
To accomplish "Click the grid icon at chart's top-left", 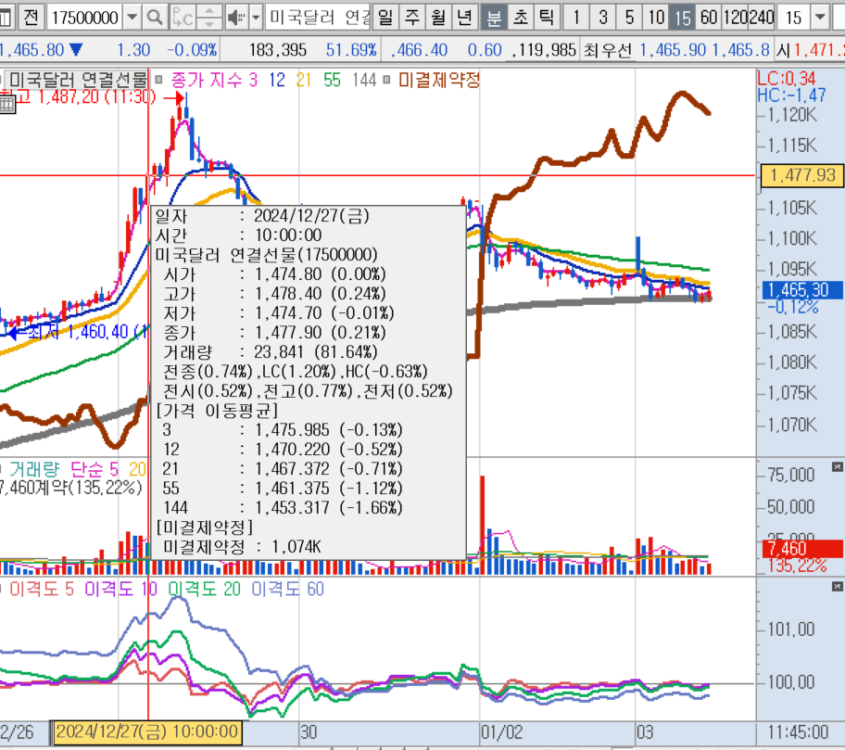I will [7, 104].
